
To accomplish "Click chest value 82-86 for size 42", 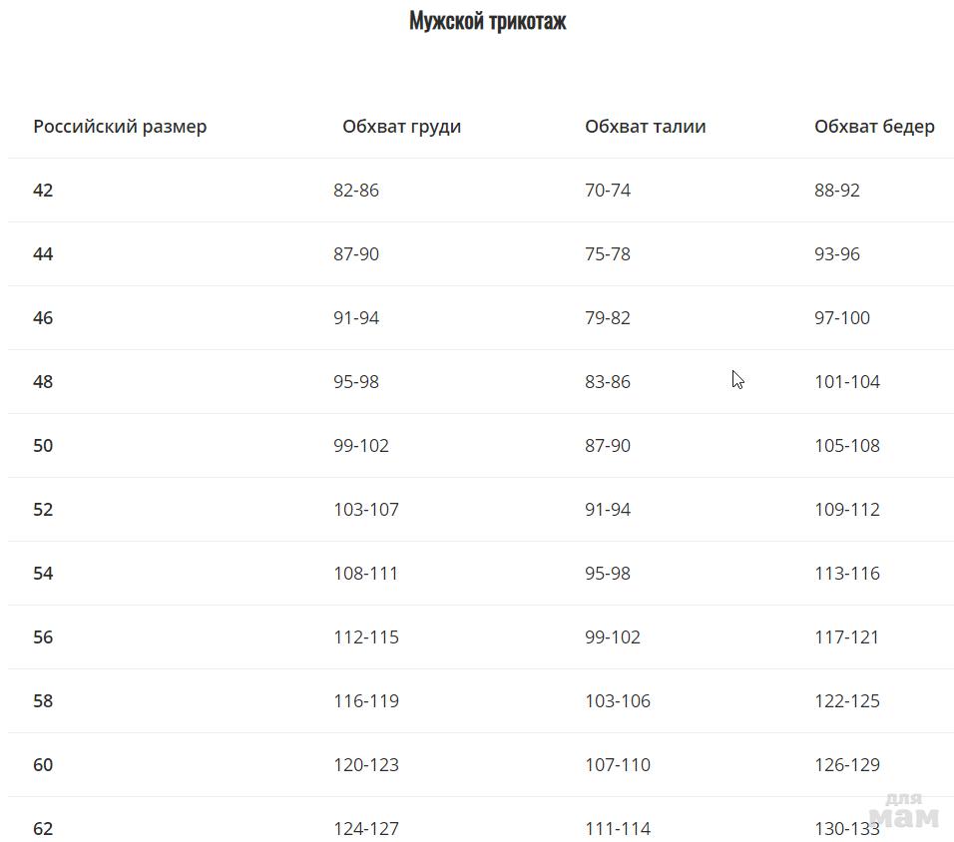I will 356,191.
